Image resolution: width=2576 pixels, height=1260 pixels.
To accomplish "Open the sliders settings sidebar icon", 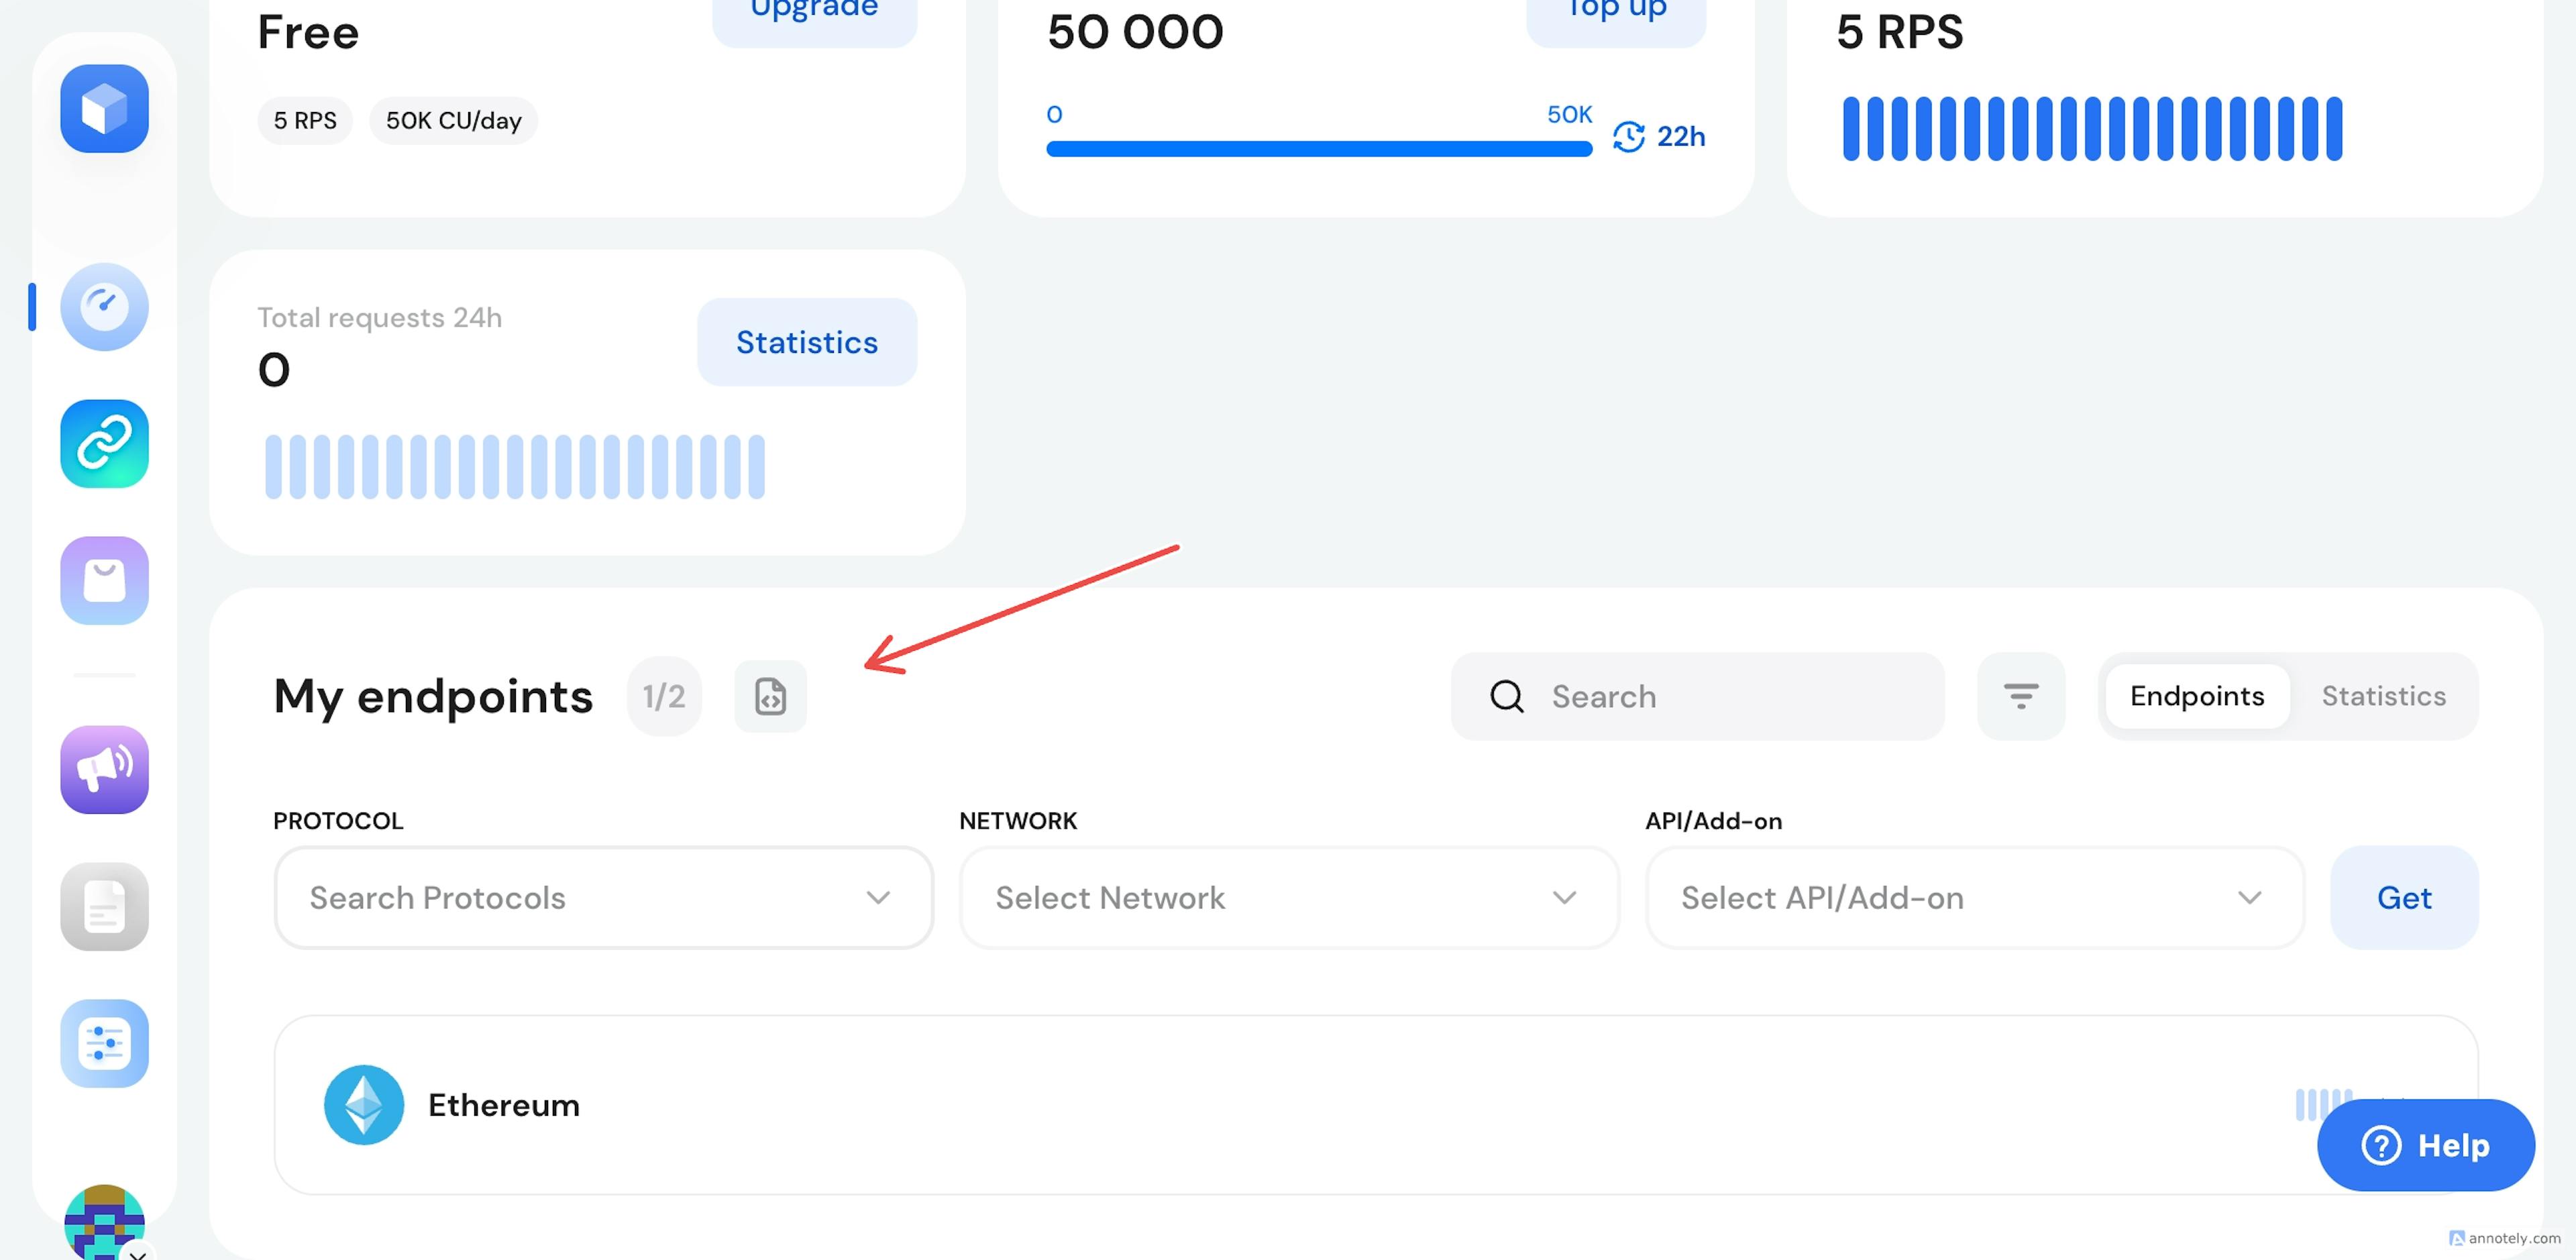I will click(104, 1043).
